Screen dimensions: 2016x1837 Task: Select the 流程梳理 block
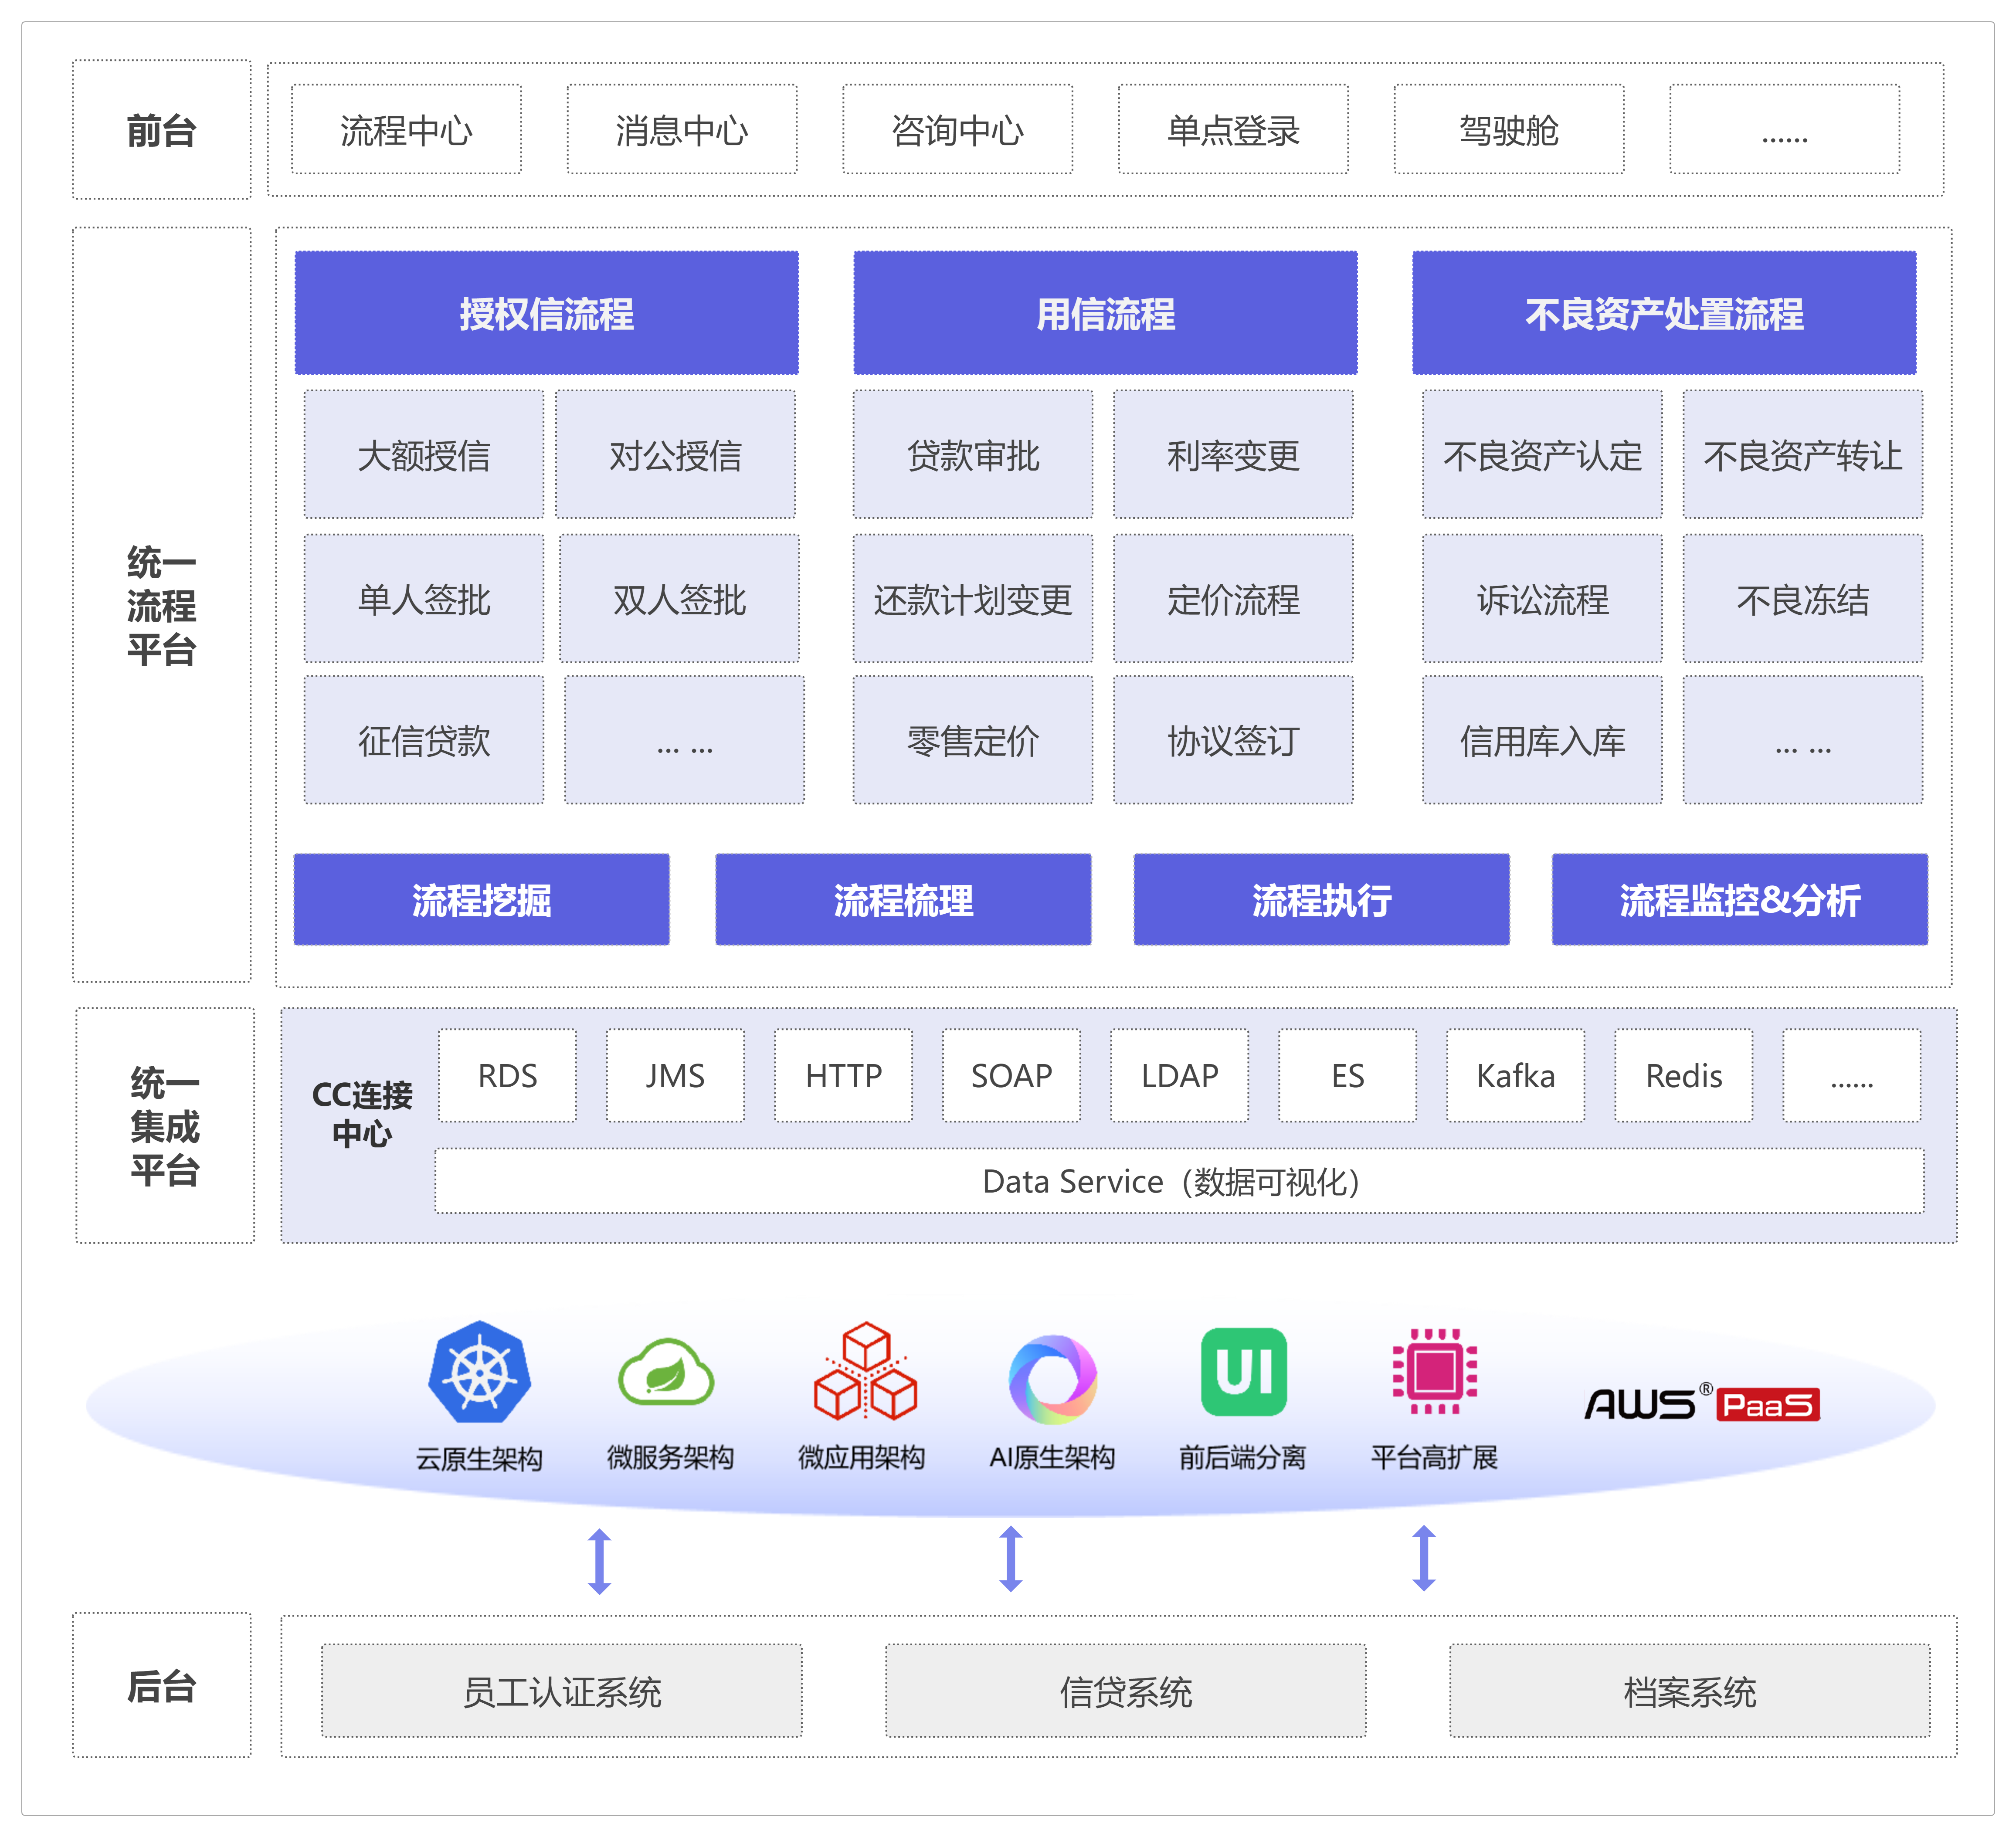903,899
